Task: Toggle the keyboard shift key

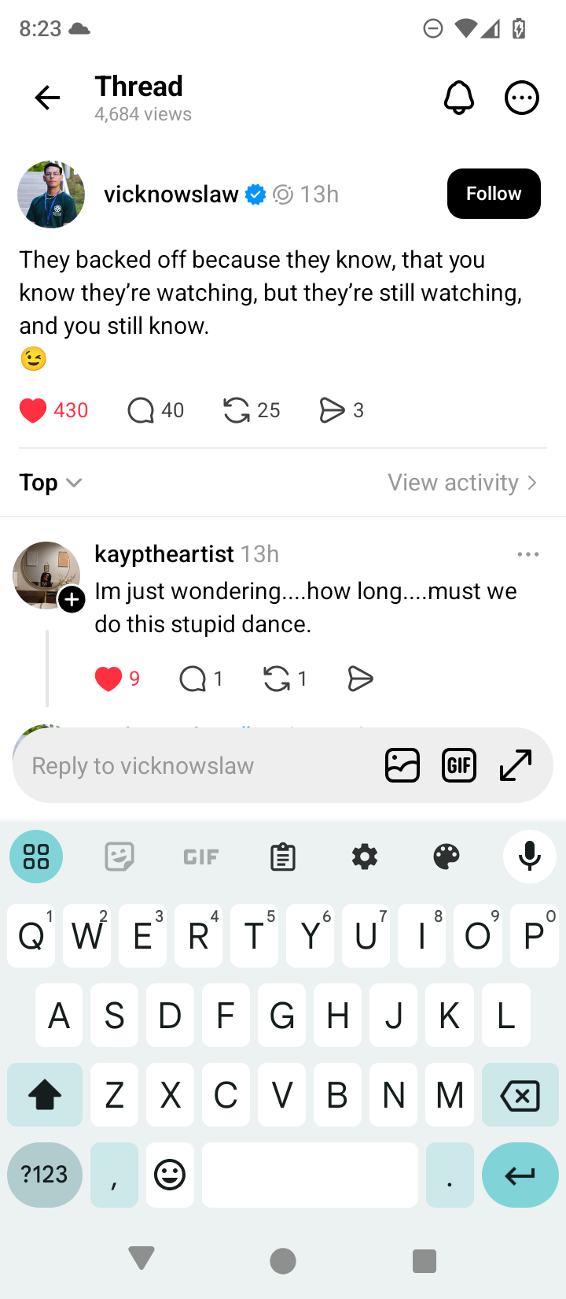Action: click(x=45, y=1094)
